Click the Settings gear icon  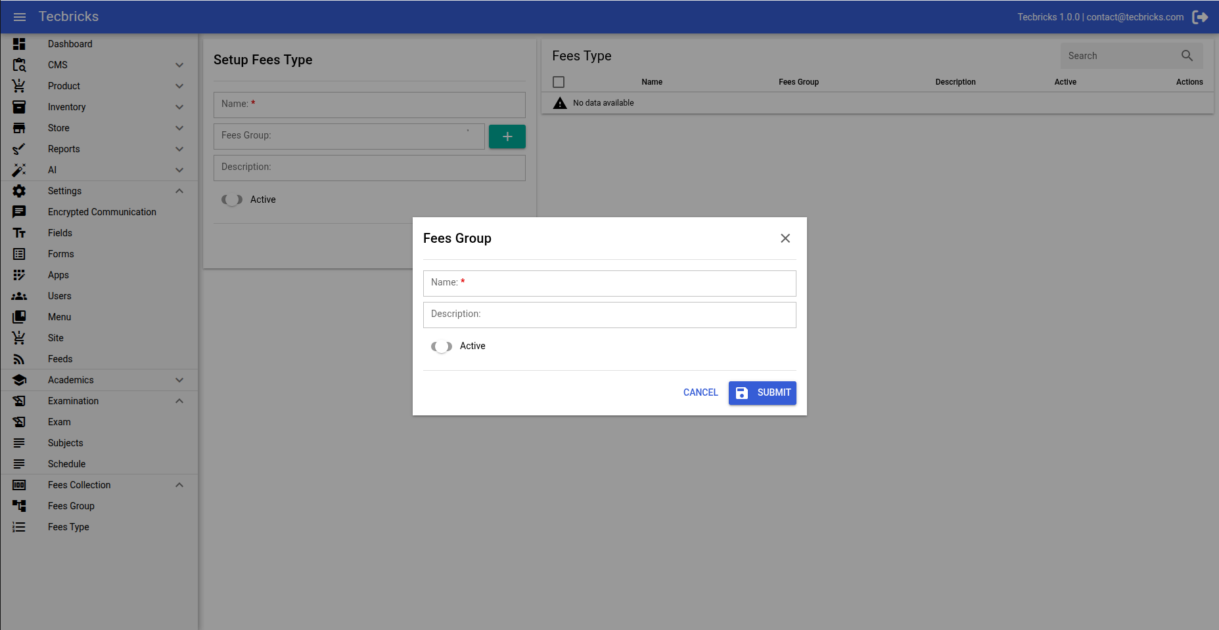[x=19, y=191]
